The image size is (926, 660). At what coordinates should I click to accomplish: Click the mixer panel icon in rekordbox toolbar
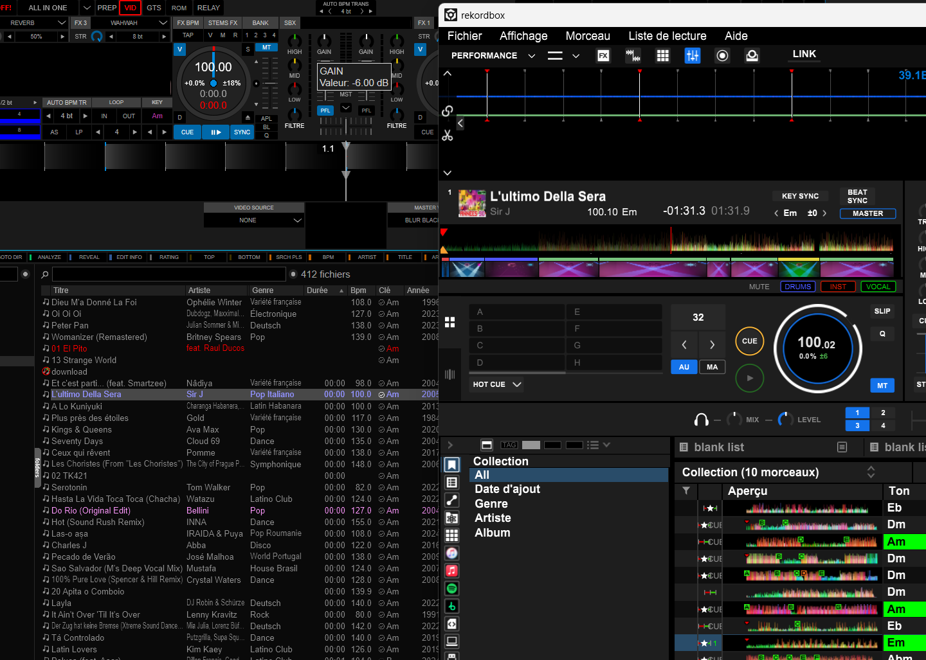coord(693,56)
